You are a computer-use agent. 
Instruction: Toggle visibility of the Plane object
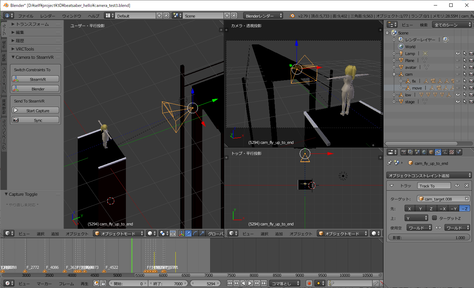[x=458, y=60]
